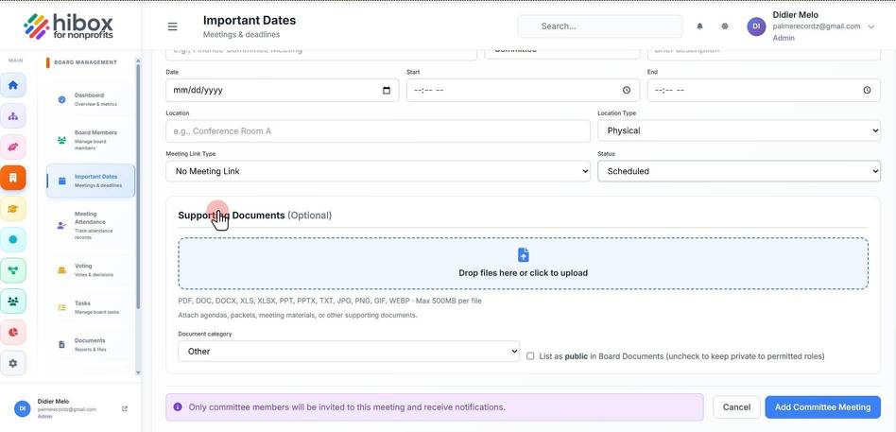
Task: Open the notifications bell icon
Action: pyautogui.click(x=700, y=26)
